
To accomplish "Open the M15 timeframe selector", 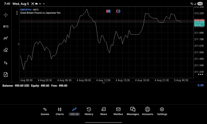I will [6, 27].
